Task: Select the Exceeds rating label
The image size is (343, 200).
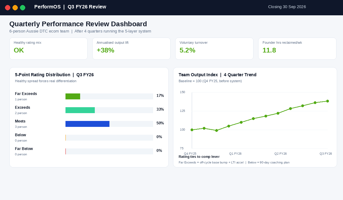Action: [22, 107]
